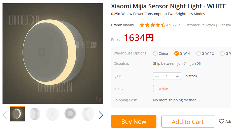Viewport: 231px width, 129px height.
Task: Click the next thumbnails arrow
Action: [x=101, y=115]
